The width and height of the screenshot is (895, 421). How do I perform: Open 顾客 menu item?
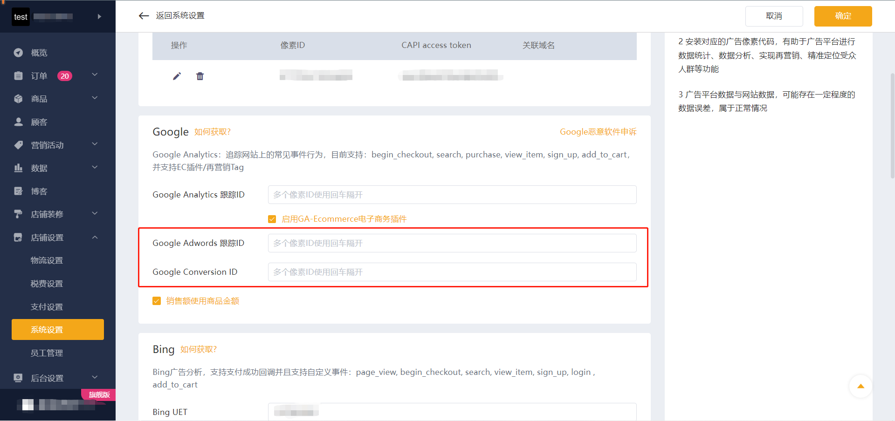click(39, 122)
